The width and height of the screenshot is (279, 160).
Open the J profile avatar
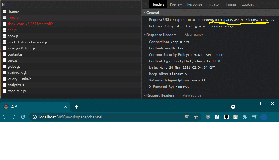(264, 117)
